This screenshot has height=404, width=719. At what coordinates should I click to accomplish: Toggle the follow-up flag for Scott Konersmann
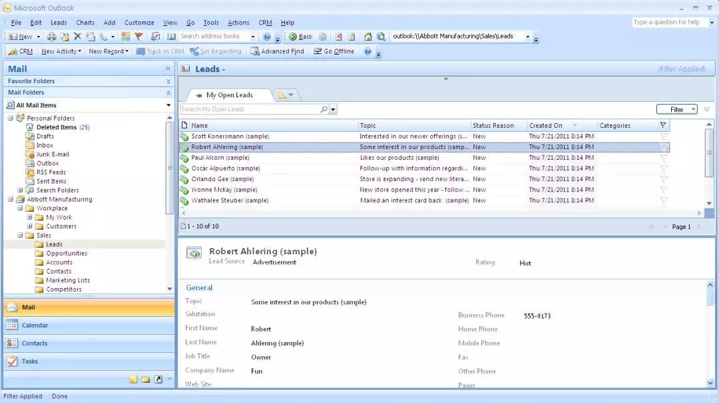(x=663, y=136)
